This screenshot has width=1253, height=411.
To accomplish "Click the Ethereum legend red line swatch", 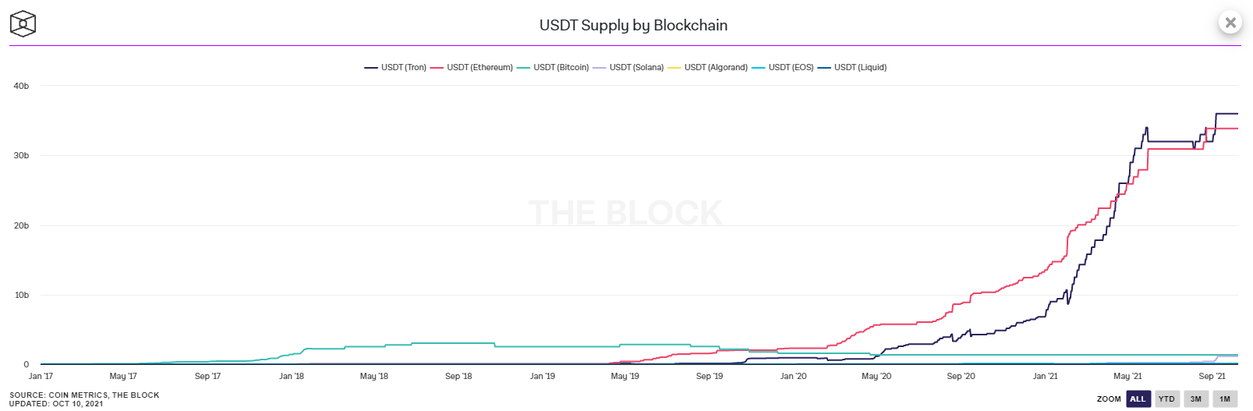I will (437, 68).
